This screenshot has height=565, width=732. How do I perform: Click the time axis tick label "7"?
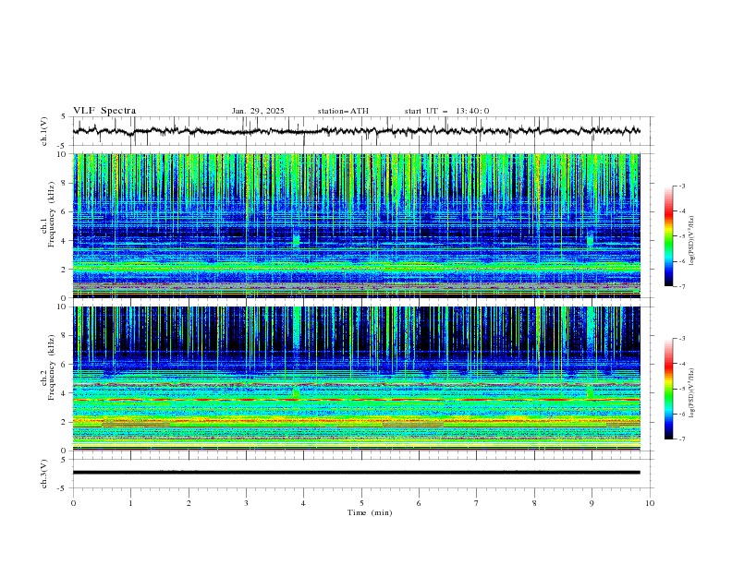click(x=477, y=503)
